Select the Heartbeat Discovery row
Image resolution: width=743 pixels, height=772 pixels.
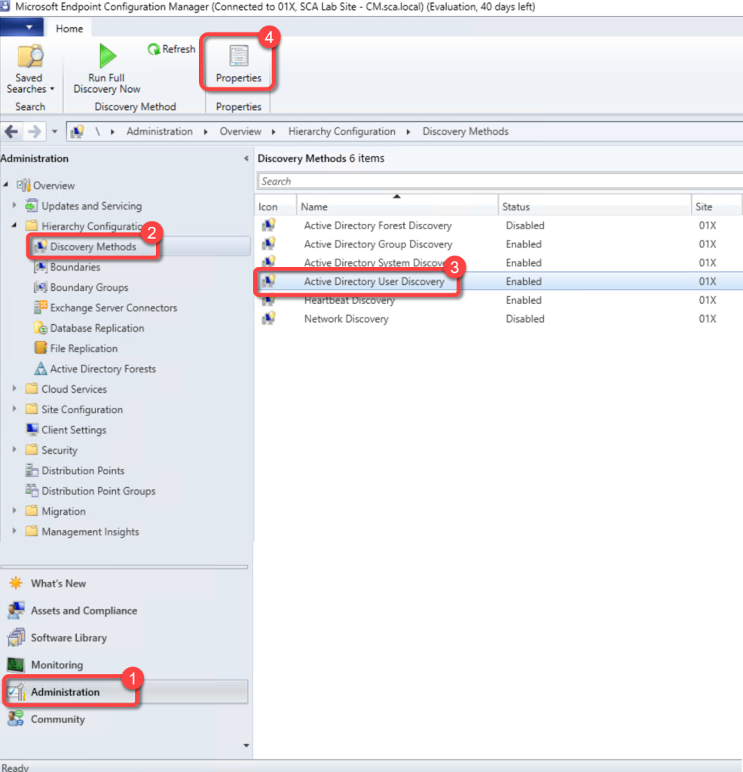point(349,301)
